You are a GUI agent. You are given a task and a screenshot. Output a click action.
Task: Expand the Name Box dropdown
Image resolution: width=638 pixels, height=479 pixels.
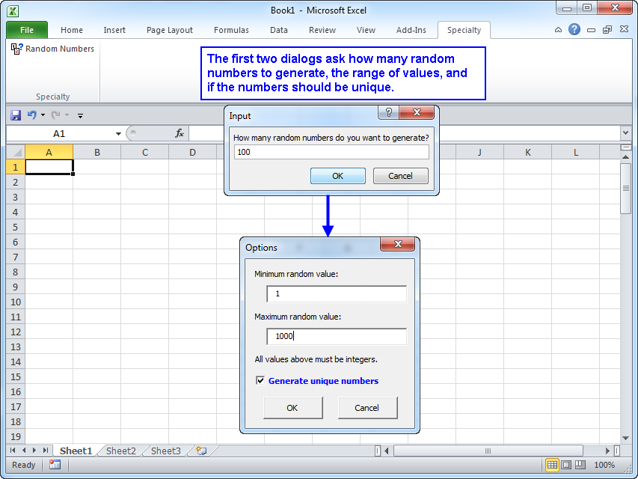118,134
